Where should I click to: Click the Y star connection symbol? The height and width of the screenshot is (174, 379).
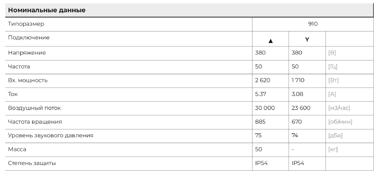tap(307, 40)
